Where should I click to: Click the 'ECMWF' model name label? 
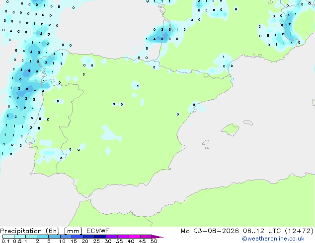pos(98,231)
